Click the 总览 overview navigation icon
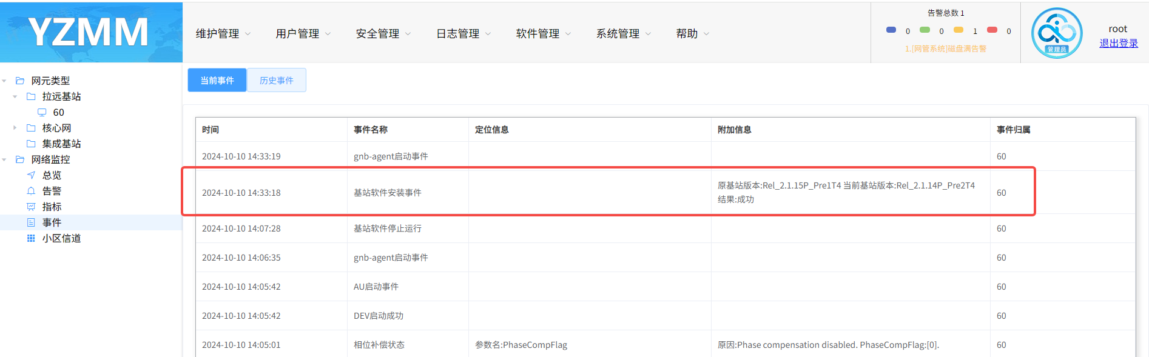1149x357 pixels. (x=31, y=175)
